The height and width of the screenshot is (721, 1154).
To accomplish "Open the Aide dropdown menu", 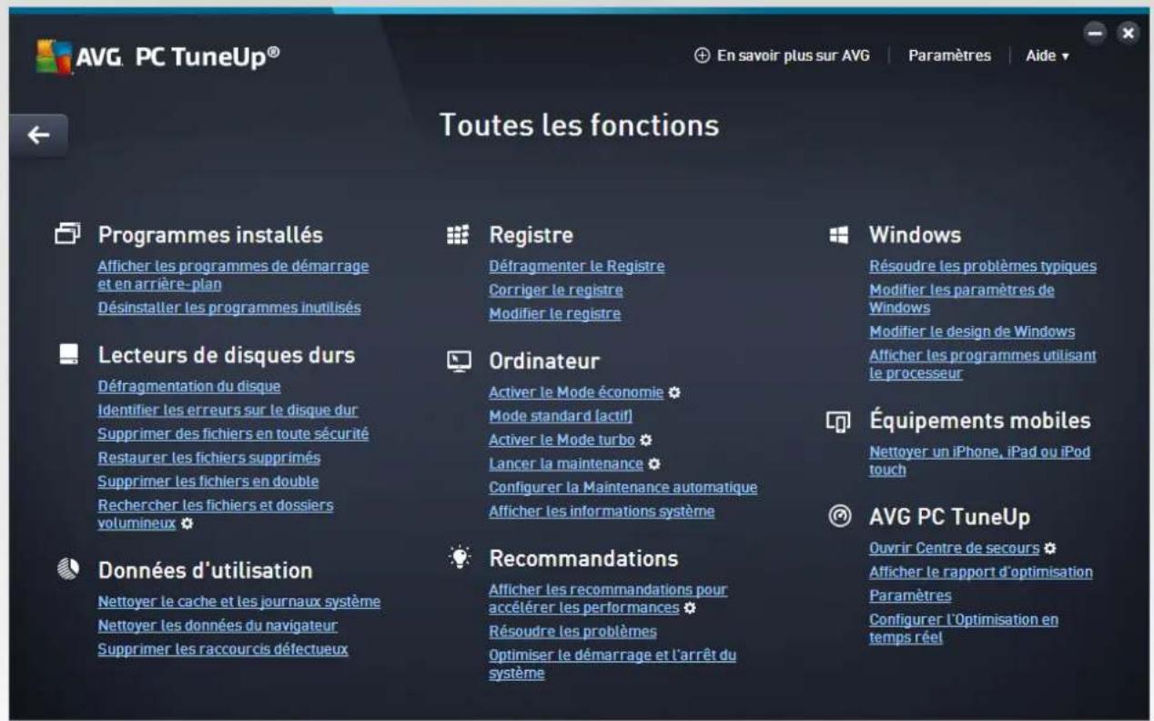I will [1047, 56].
